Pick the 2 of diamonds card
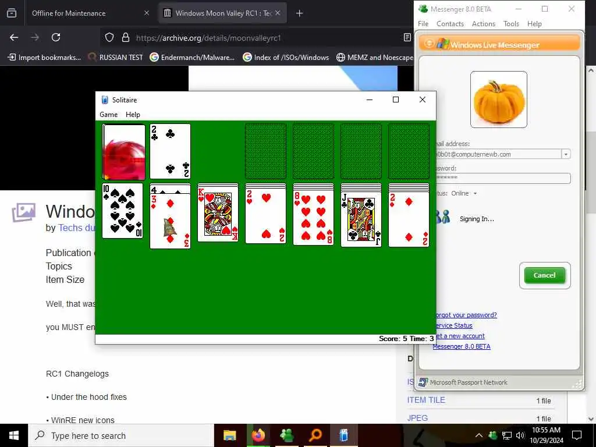The height and width of the screenshot is (447, 596). pyautogui.click(x=409, y=219)
